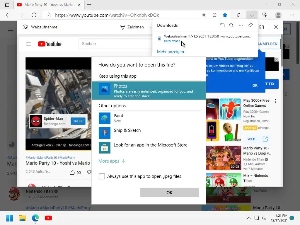This screenshot has height=225, width=300.
Task: Click the YouTube logo in capture
Action: point(50,44)
